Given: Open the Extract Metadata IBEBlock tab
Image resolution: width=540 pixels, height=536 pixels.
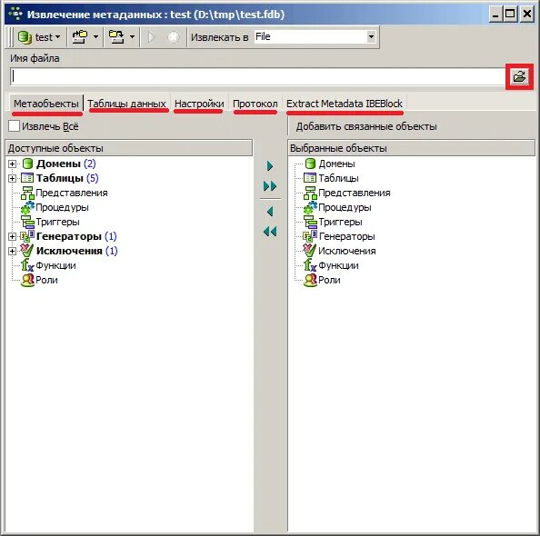Looking at the screenshot, I should point(345,104).
